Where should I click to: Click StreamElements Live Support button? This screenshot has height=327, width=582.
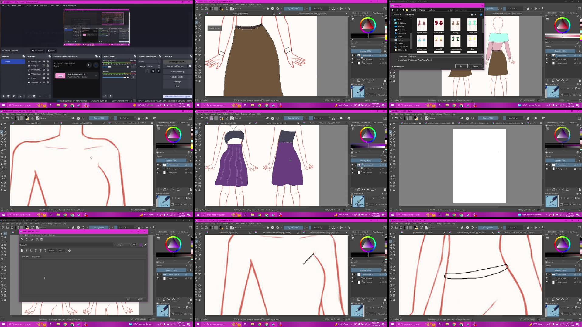[177, 96]
